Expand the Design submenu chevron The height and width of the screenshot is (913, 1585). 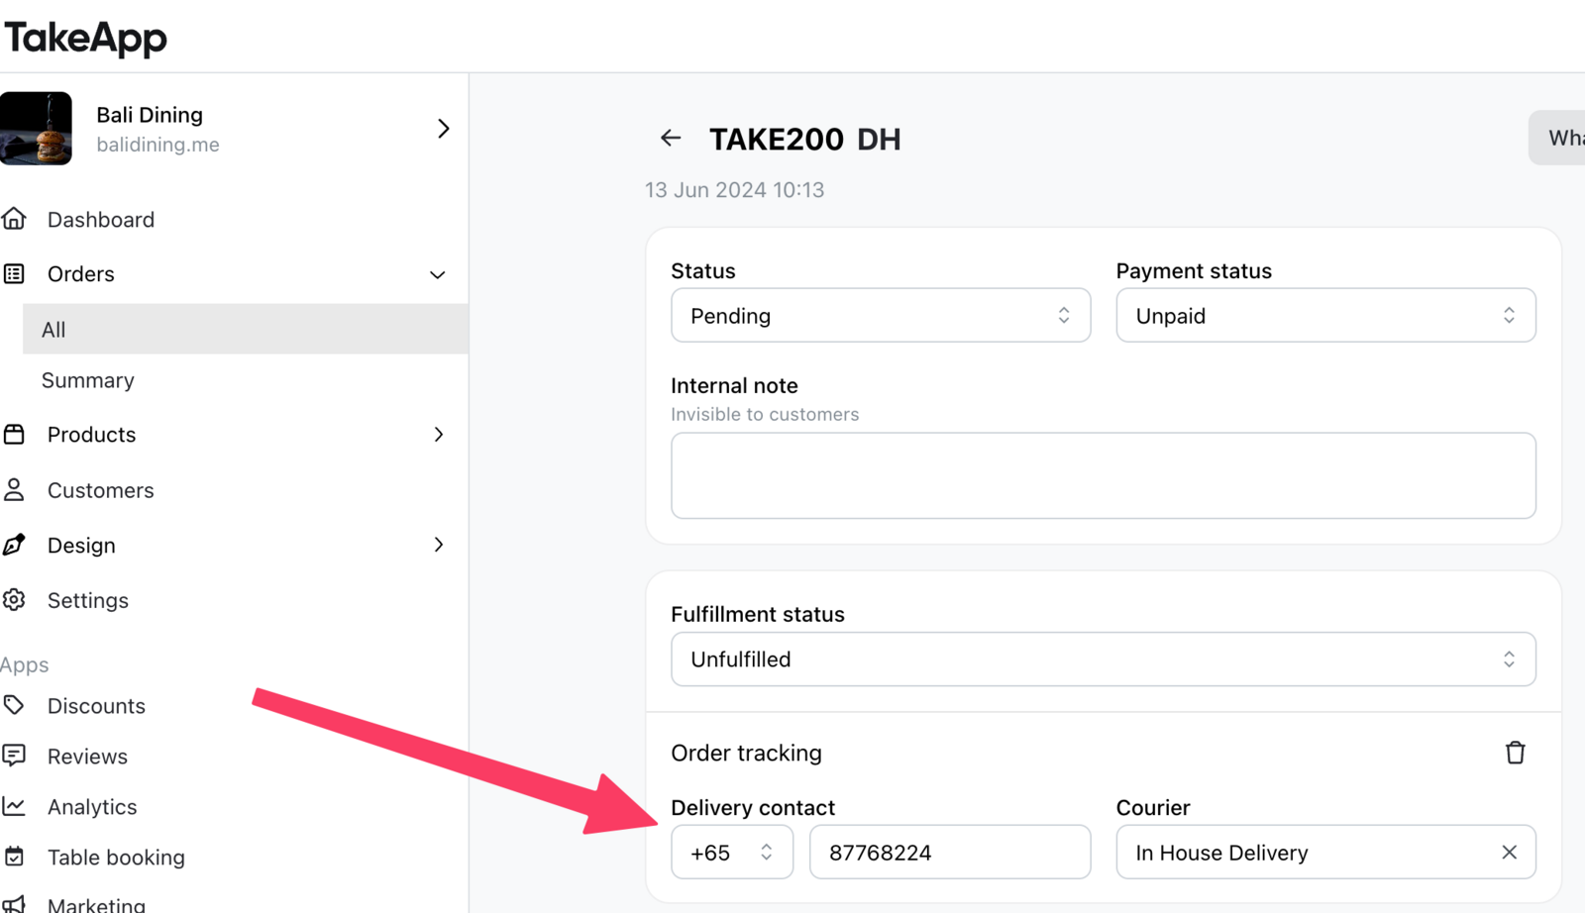tap(439, 545)
